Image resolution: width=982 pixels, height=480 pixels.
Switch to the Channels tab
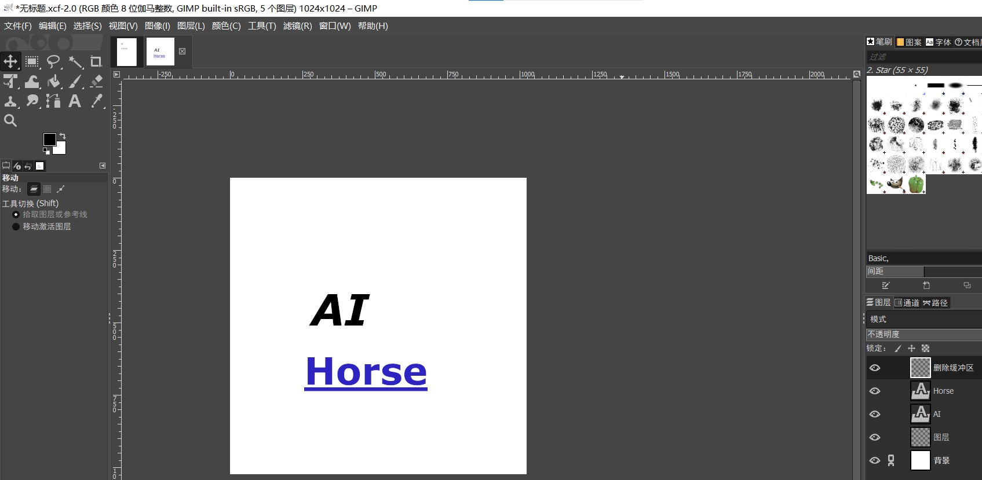(907, 303)
